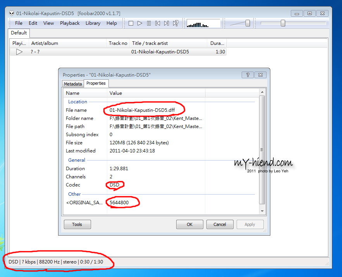Confirm with the OK button
342x277 pixels.
point(189,224)
